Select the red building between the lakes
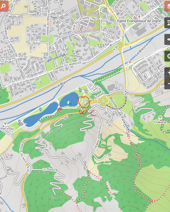The height and width of the screenshot is (212, 170). coord(60,109)
